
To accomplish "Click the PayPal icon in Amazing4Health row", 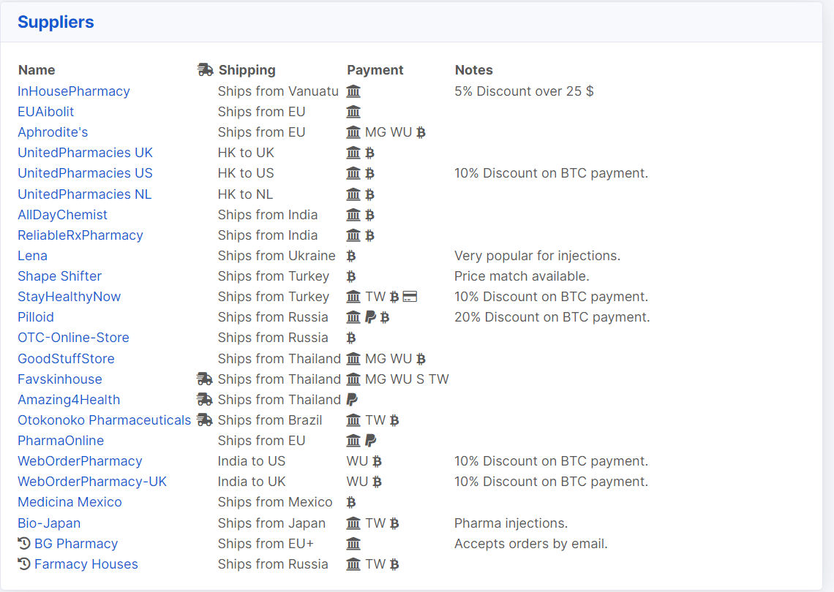I will (352, 400).
